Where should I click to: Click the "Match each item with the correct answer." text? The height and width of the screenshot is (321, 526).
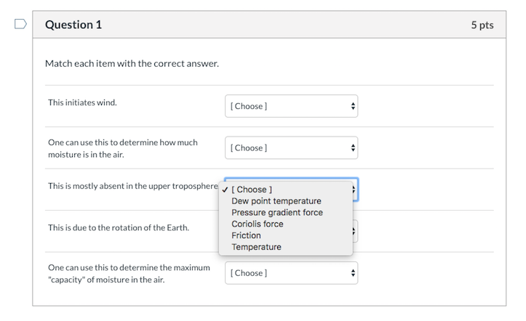[x=132, y=64]
